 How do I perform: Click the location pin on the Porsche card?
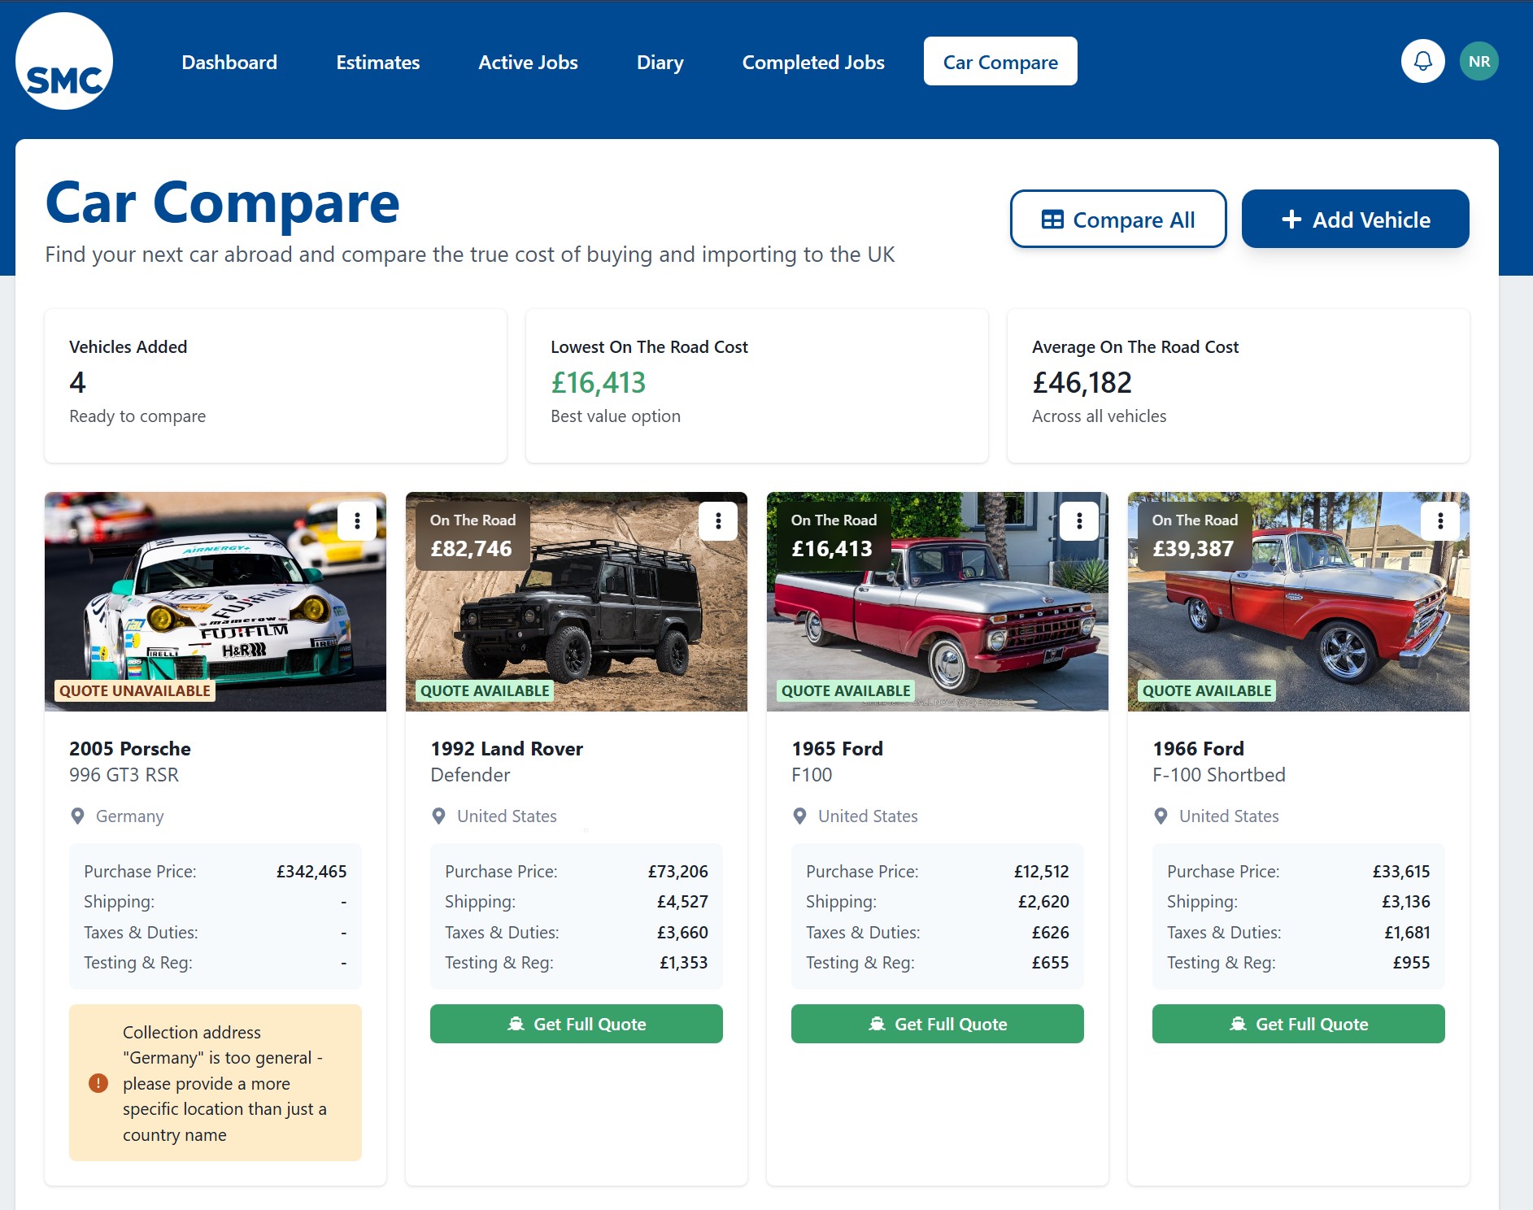pyautogui.click(x=78, y=816)
